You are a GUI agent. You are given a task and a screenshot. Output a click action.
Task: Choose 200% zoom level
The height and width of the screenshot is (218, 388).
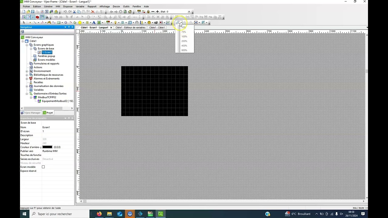[x=184, y=41]
